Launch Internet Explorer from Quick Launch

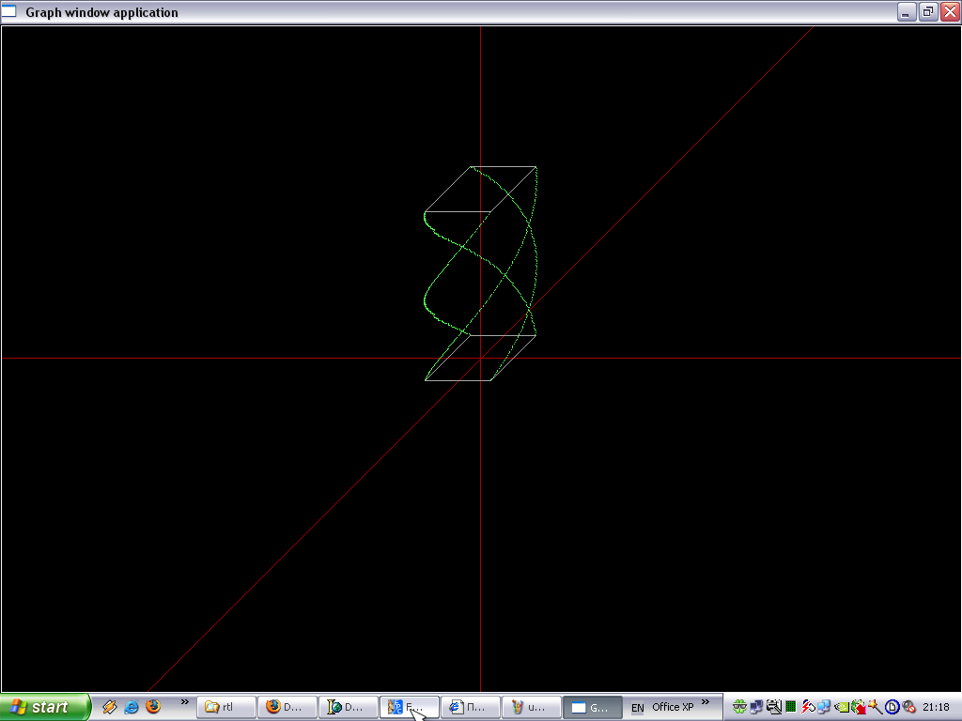[x=132, y=707]
